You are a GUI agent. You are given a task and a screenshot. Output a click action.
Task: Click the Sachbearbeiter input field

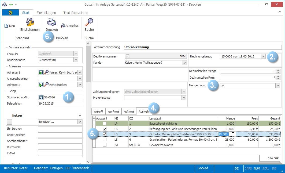pyautogui.click(x=60, y=141)
